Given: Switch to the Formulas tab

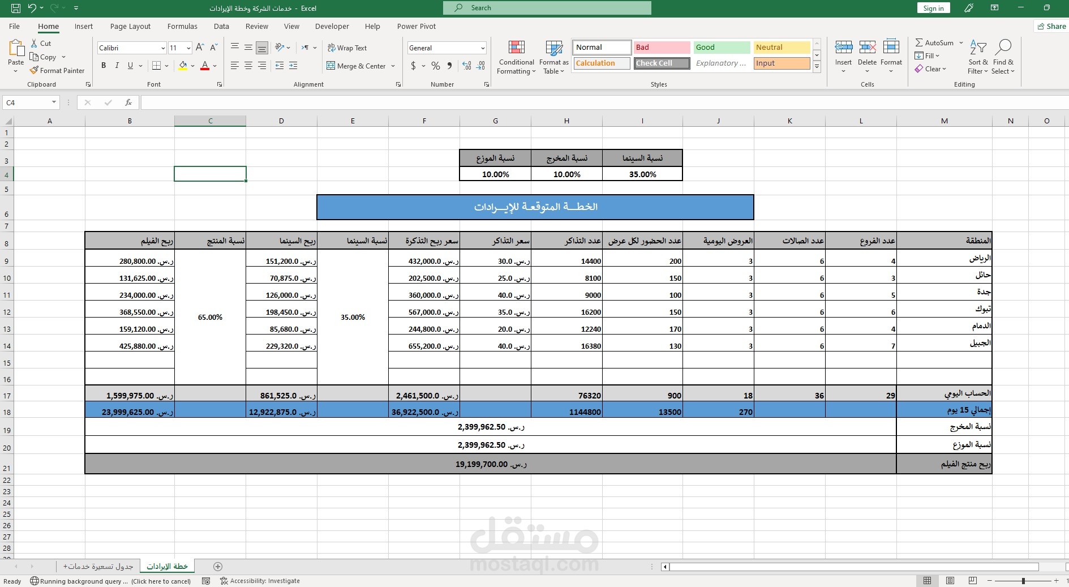Looking at the screenshot, I should (x=182, y=26).
